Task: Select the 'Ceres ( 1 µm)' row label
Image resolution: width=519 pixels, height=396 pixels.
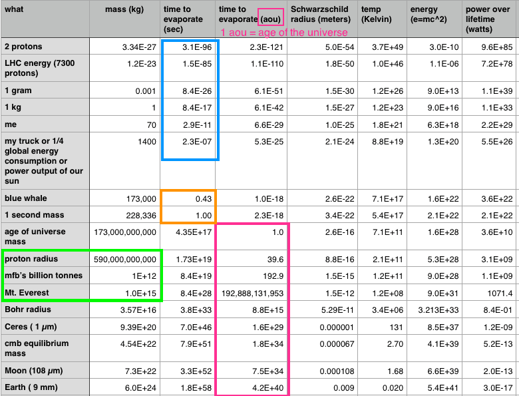Action: point(45,327)
